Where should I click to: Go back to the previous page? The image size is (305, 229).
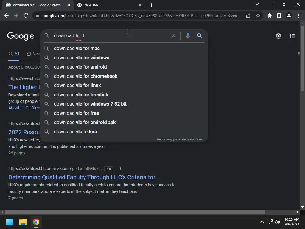[x=7, y=16]
